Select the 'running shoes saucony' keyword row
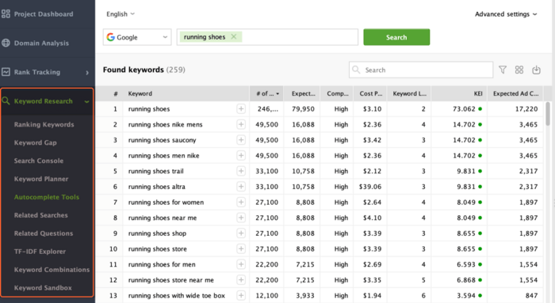This screenshot has height=303, width=555. (319, 140)
